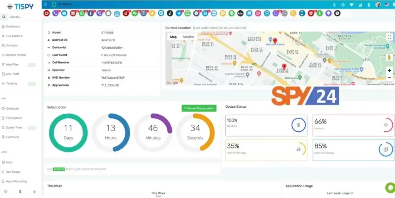The height and width of the screenshot is (198, 395).
Task: Click the cell number +109876543210
Action: pos(111,63)
